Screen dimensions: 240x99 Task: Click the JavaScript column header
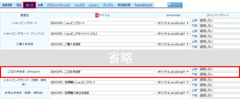[173, 15]
